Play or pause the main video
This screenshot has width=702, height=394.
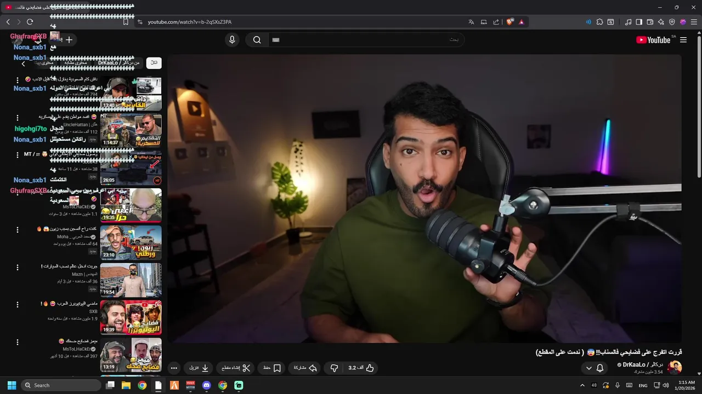(424, 199)
